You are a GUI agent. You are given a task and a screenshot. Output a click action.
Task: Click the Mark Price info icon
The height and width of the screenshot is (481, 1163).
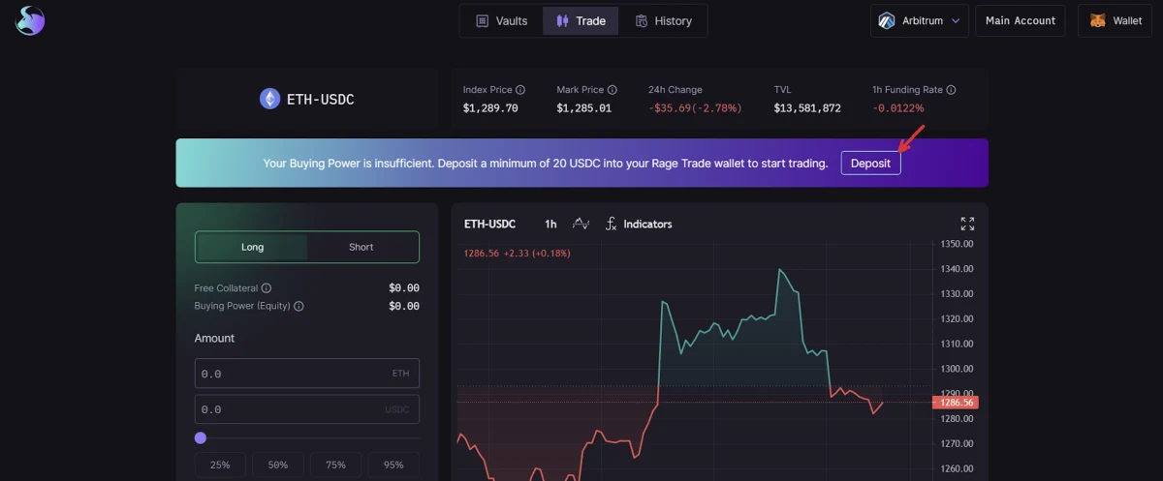[612, 90]
